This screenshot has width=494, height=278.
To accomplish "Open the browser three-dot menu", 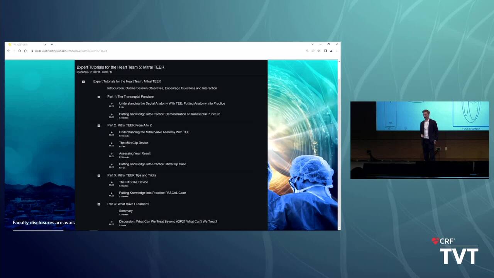I will (337, 51).
